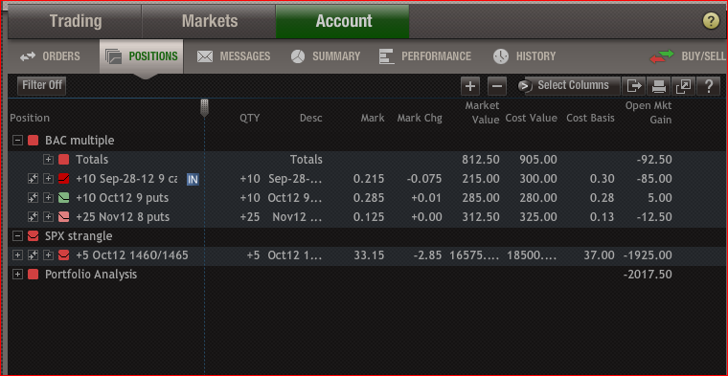Select the SPX strangle group label
728x376 pixels.
point(79,236)
